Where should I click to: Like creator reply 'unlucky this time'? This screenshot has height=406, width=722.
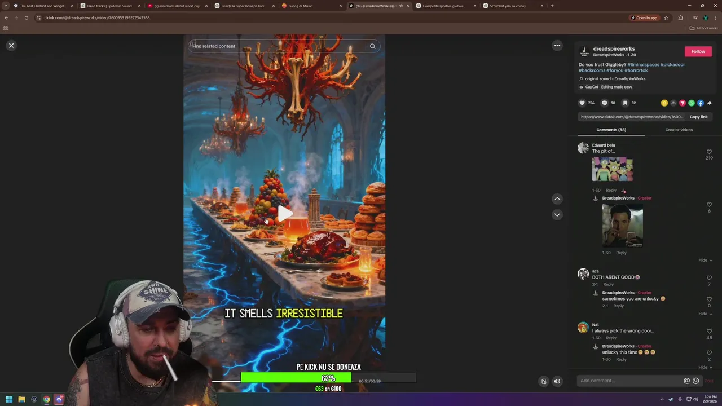pyautogui.click(x=710, y=352)
